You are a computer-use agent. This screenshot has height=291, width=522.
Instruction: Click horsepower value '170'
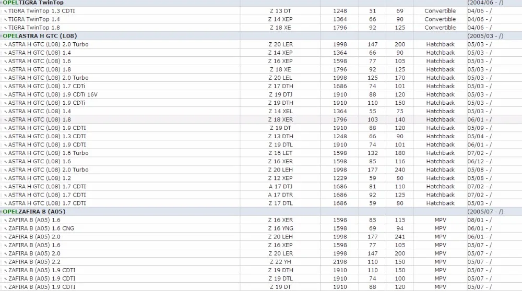[400, 78]
